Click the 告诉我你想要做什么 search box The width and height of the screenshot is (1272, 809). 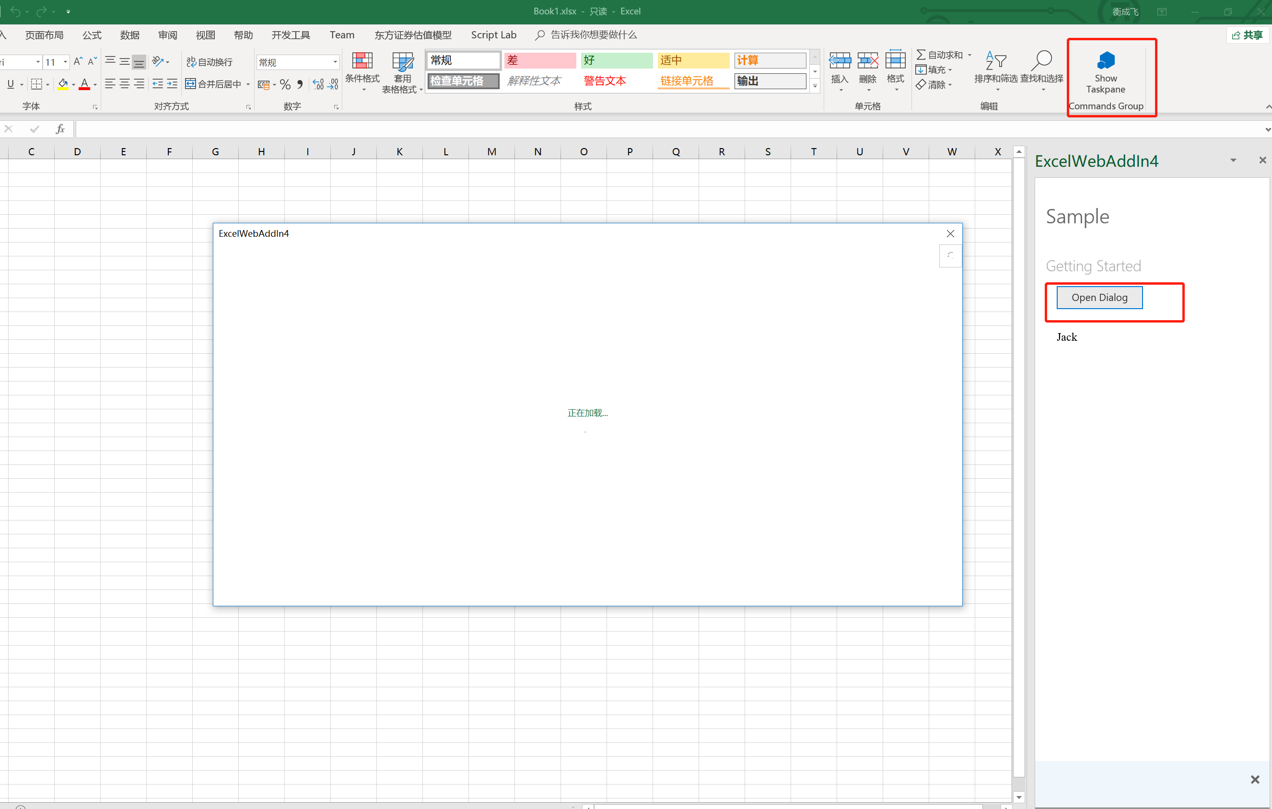pos(586,35)
